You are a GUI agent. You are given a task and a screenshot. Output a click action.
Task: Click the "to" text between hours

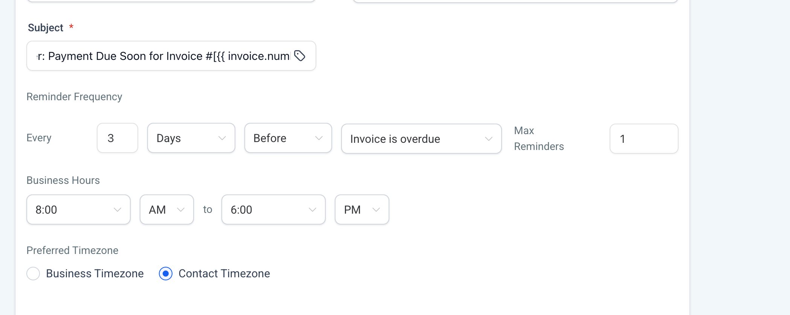point(207,209)
